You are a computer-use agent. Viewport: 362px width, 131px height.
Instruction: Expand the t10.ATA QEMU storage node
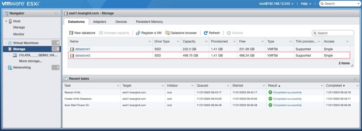tap(10, 55)
